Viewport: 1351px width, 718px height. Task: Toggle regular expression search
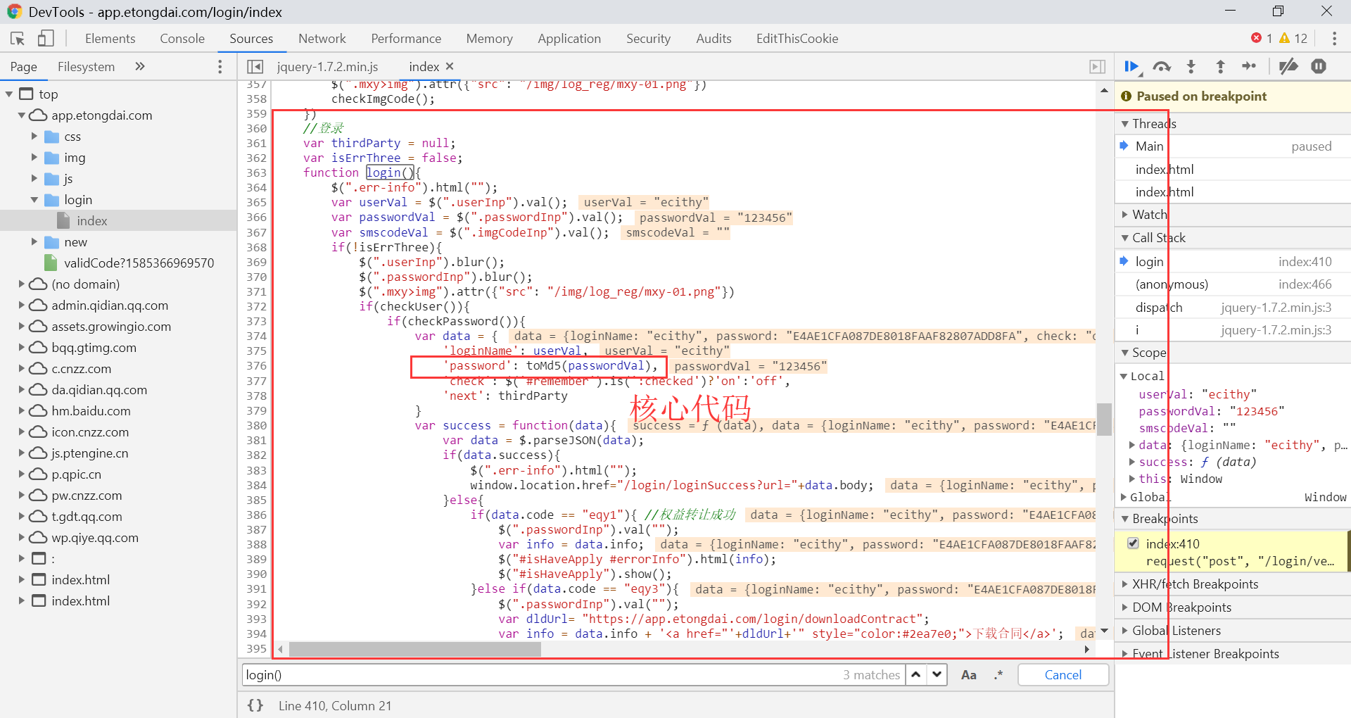tap(998, 675)
